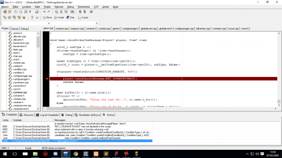The width and height of the screenshot is (282, 158).
Task: Open the Localizar menu
Action: (26, 7)
